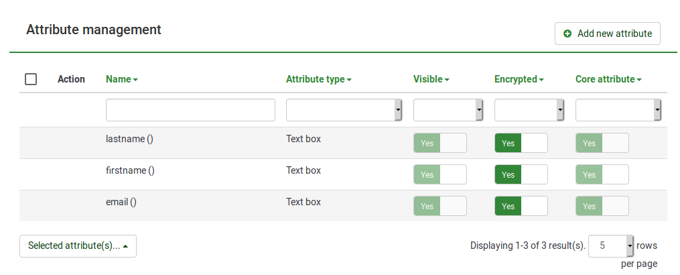Sort by Attribute type column header
This screenshot has height=275, width=680.
coord(318,79)
